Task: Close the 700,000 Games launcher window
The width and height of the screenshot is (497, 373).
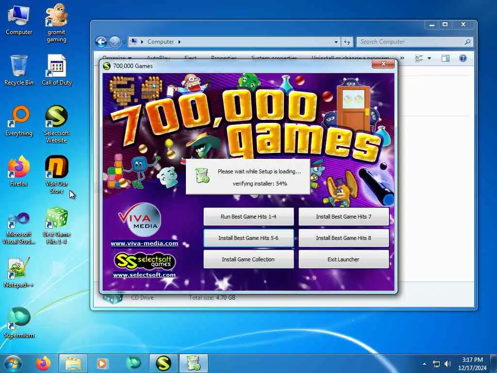Action: pos(383,64)
